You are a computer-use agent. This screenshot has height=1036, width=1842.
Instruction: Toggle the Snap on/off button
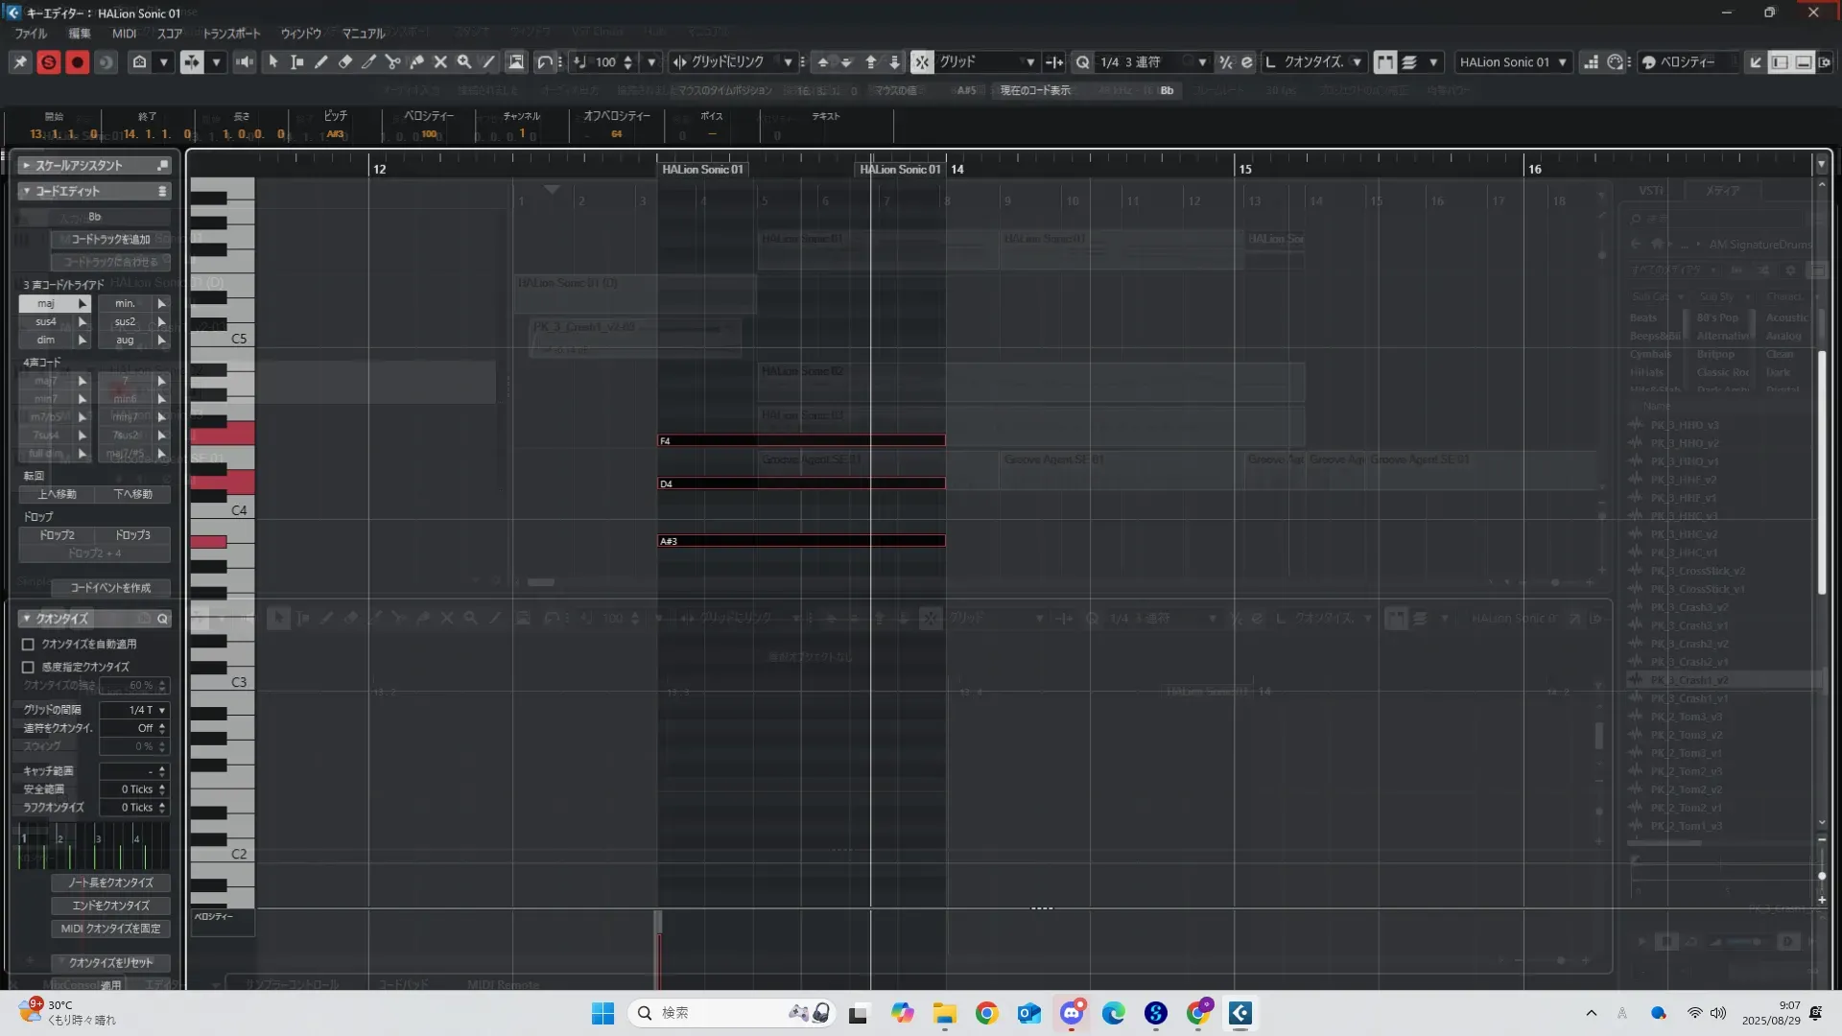coord(921,62)
